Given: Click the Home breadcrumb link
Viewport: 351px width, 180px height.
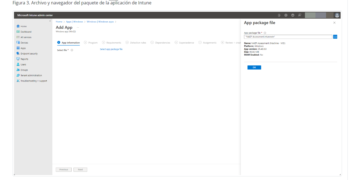Looking at the screenshot, I should [59, 22].
